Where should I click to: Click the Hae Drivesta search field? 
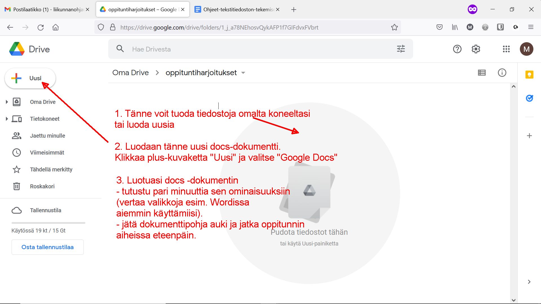(x=260, y=49)
